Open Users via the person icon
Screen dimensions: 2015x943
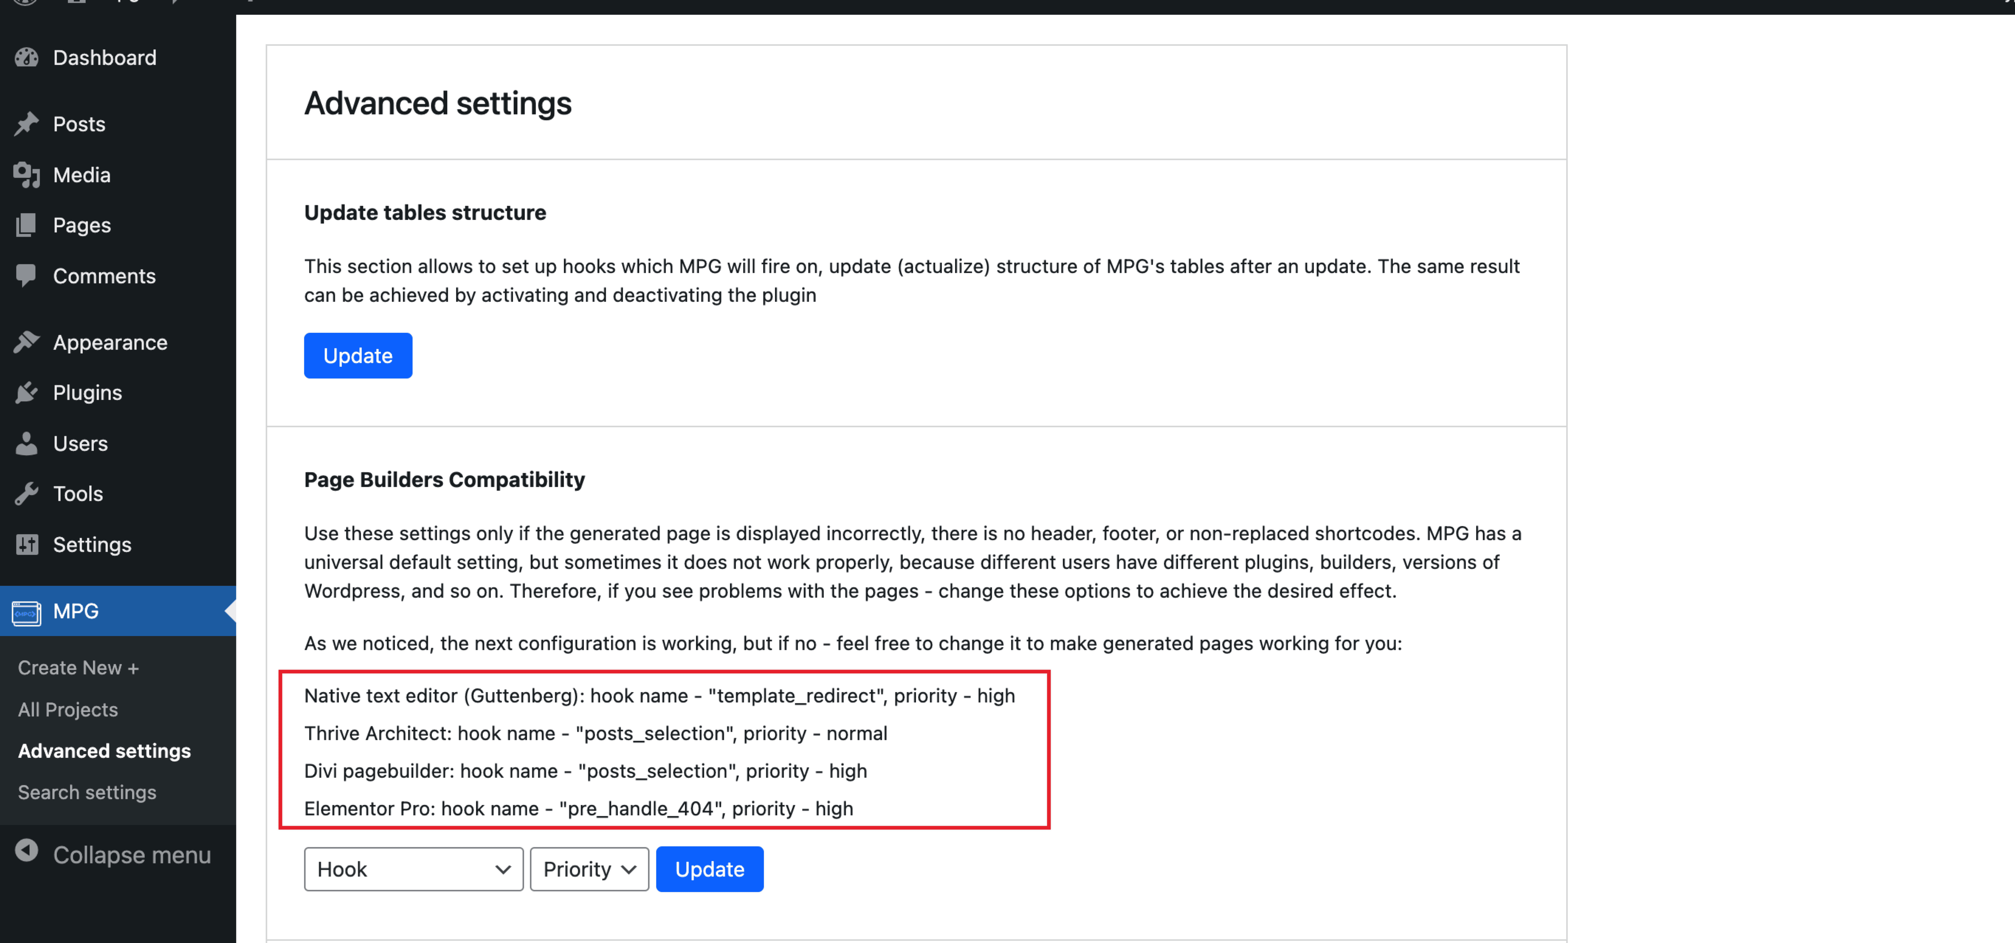27,443
